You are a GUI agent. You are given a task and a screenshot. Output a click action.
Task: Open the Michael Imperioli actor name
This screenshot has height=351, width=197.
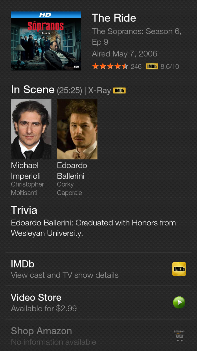[26, 171]
